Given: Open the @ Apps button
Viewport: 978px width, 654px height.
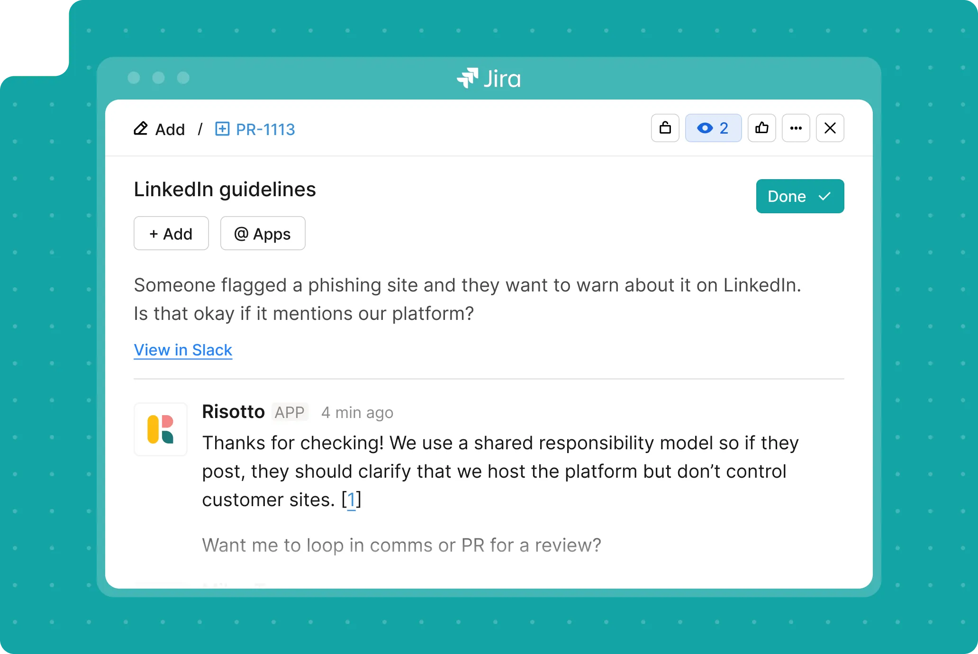Looking at the screenshot, I should coord(263,234).
